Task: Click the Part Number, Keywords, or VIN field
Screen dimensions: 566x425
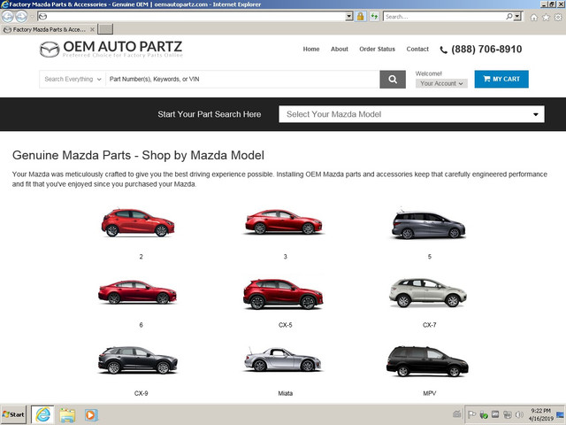Action: click(x=242, y=79)
